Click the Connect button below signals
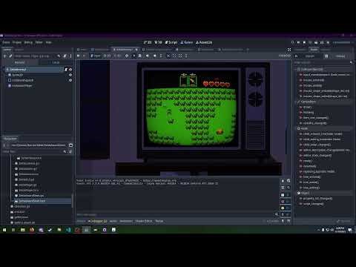Viewport: 356px width, 267px height. (x=344, y=221)
